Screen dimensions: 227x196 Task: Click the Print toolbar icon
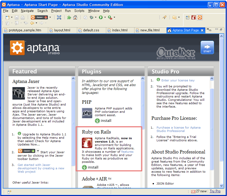click(x=23, y=18)
